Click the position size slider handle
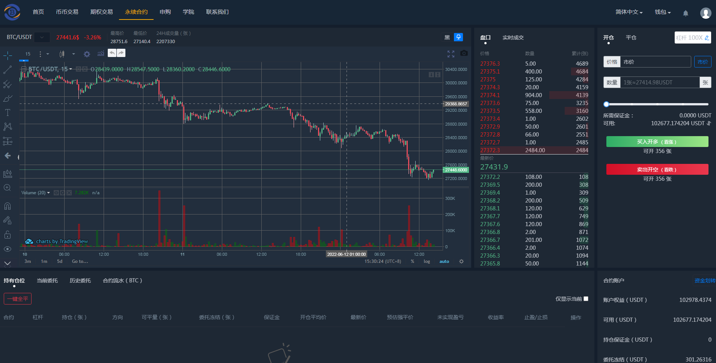Screen dimensions: 716x363 point(606,104)
